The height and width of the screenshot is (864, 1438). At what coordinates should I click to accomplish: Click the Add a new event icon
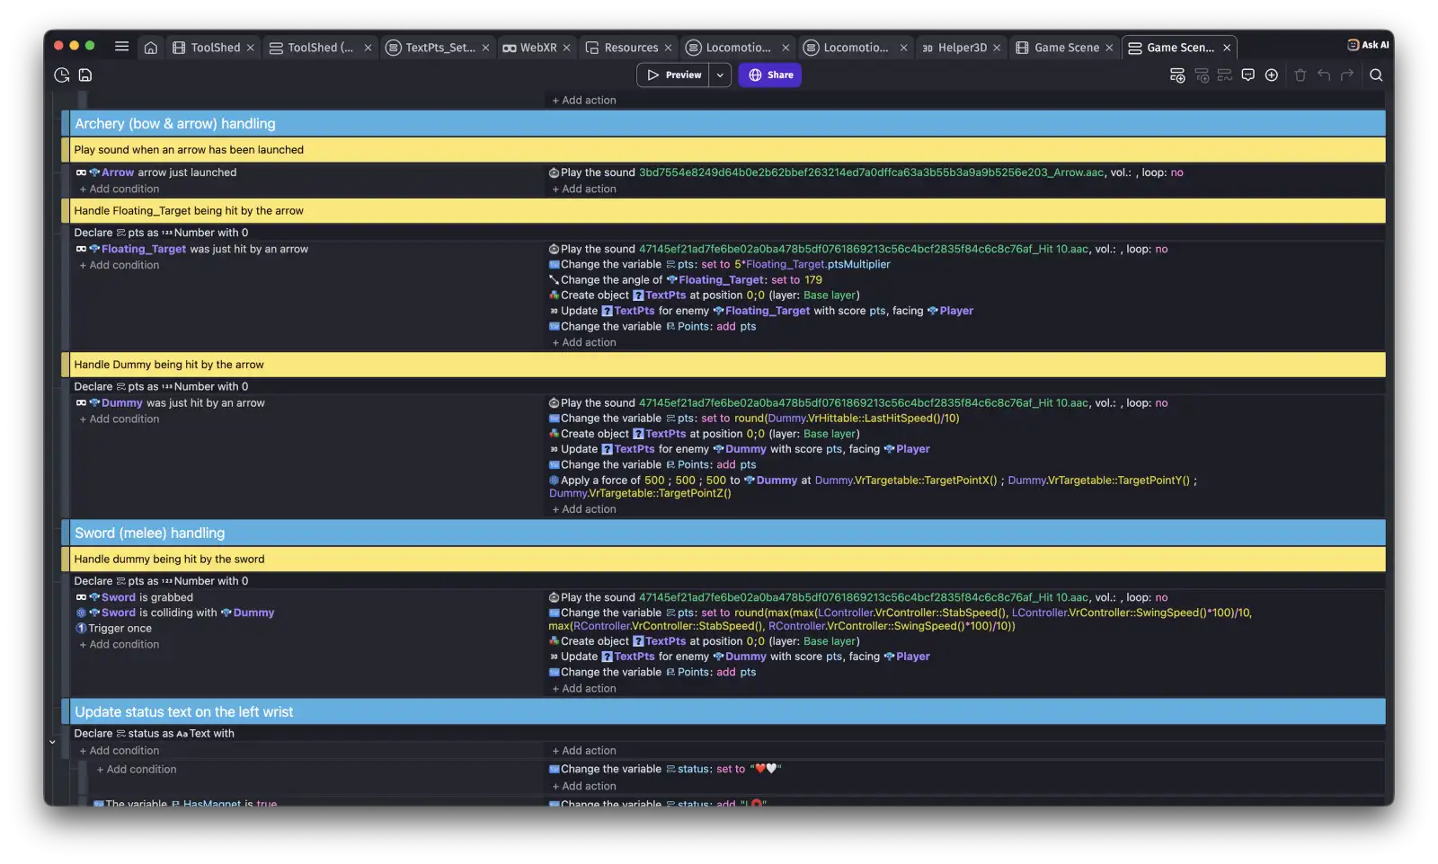pyautogui.click(x=1177, y=75)
